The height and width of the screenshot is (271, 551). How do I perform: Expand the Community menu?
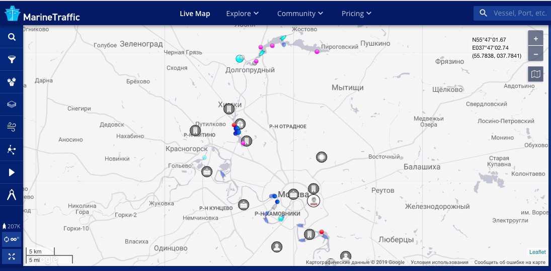click(x=300, y=14)
